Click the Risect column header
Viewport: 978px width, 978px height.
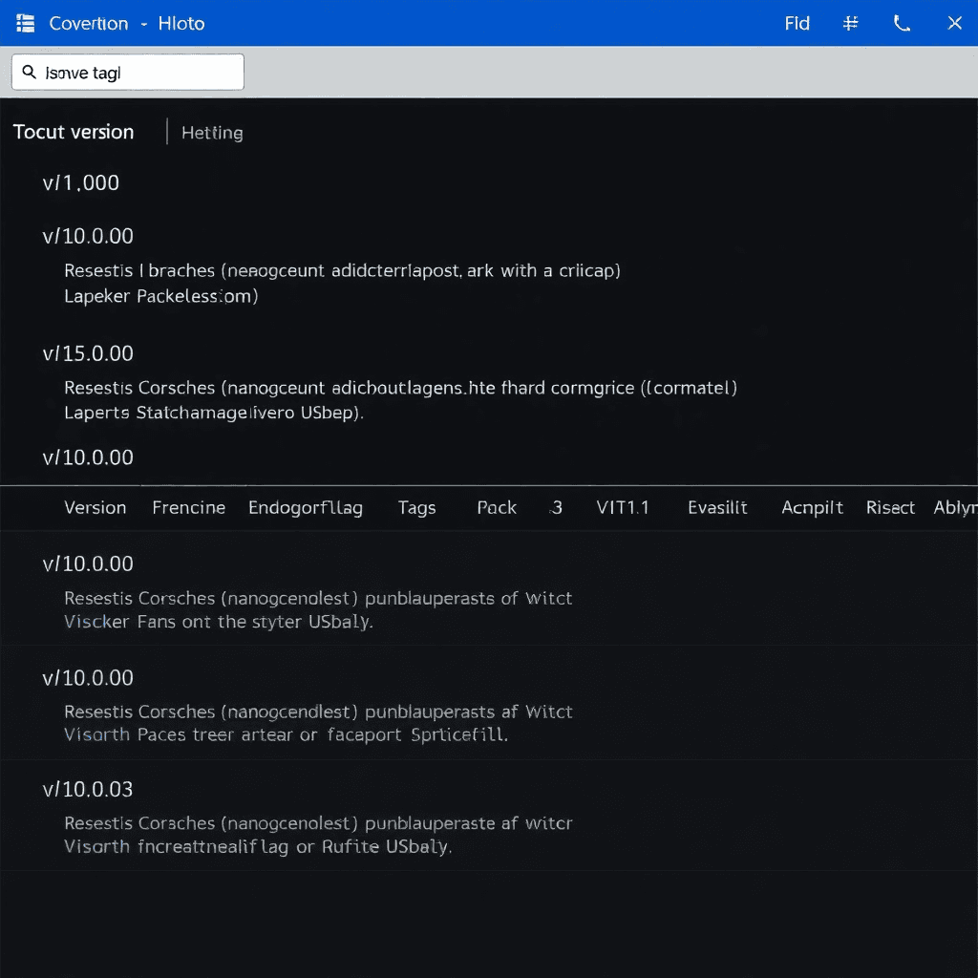[x=890, y=508]
